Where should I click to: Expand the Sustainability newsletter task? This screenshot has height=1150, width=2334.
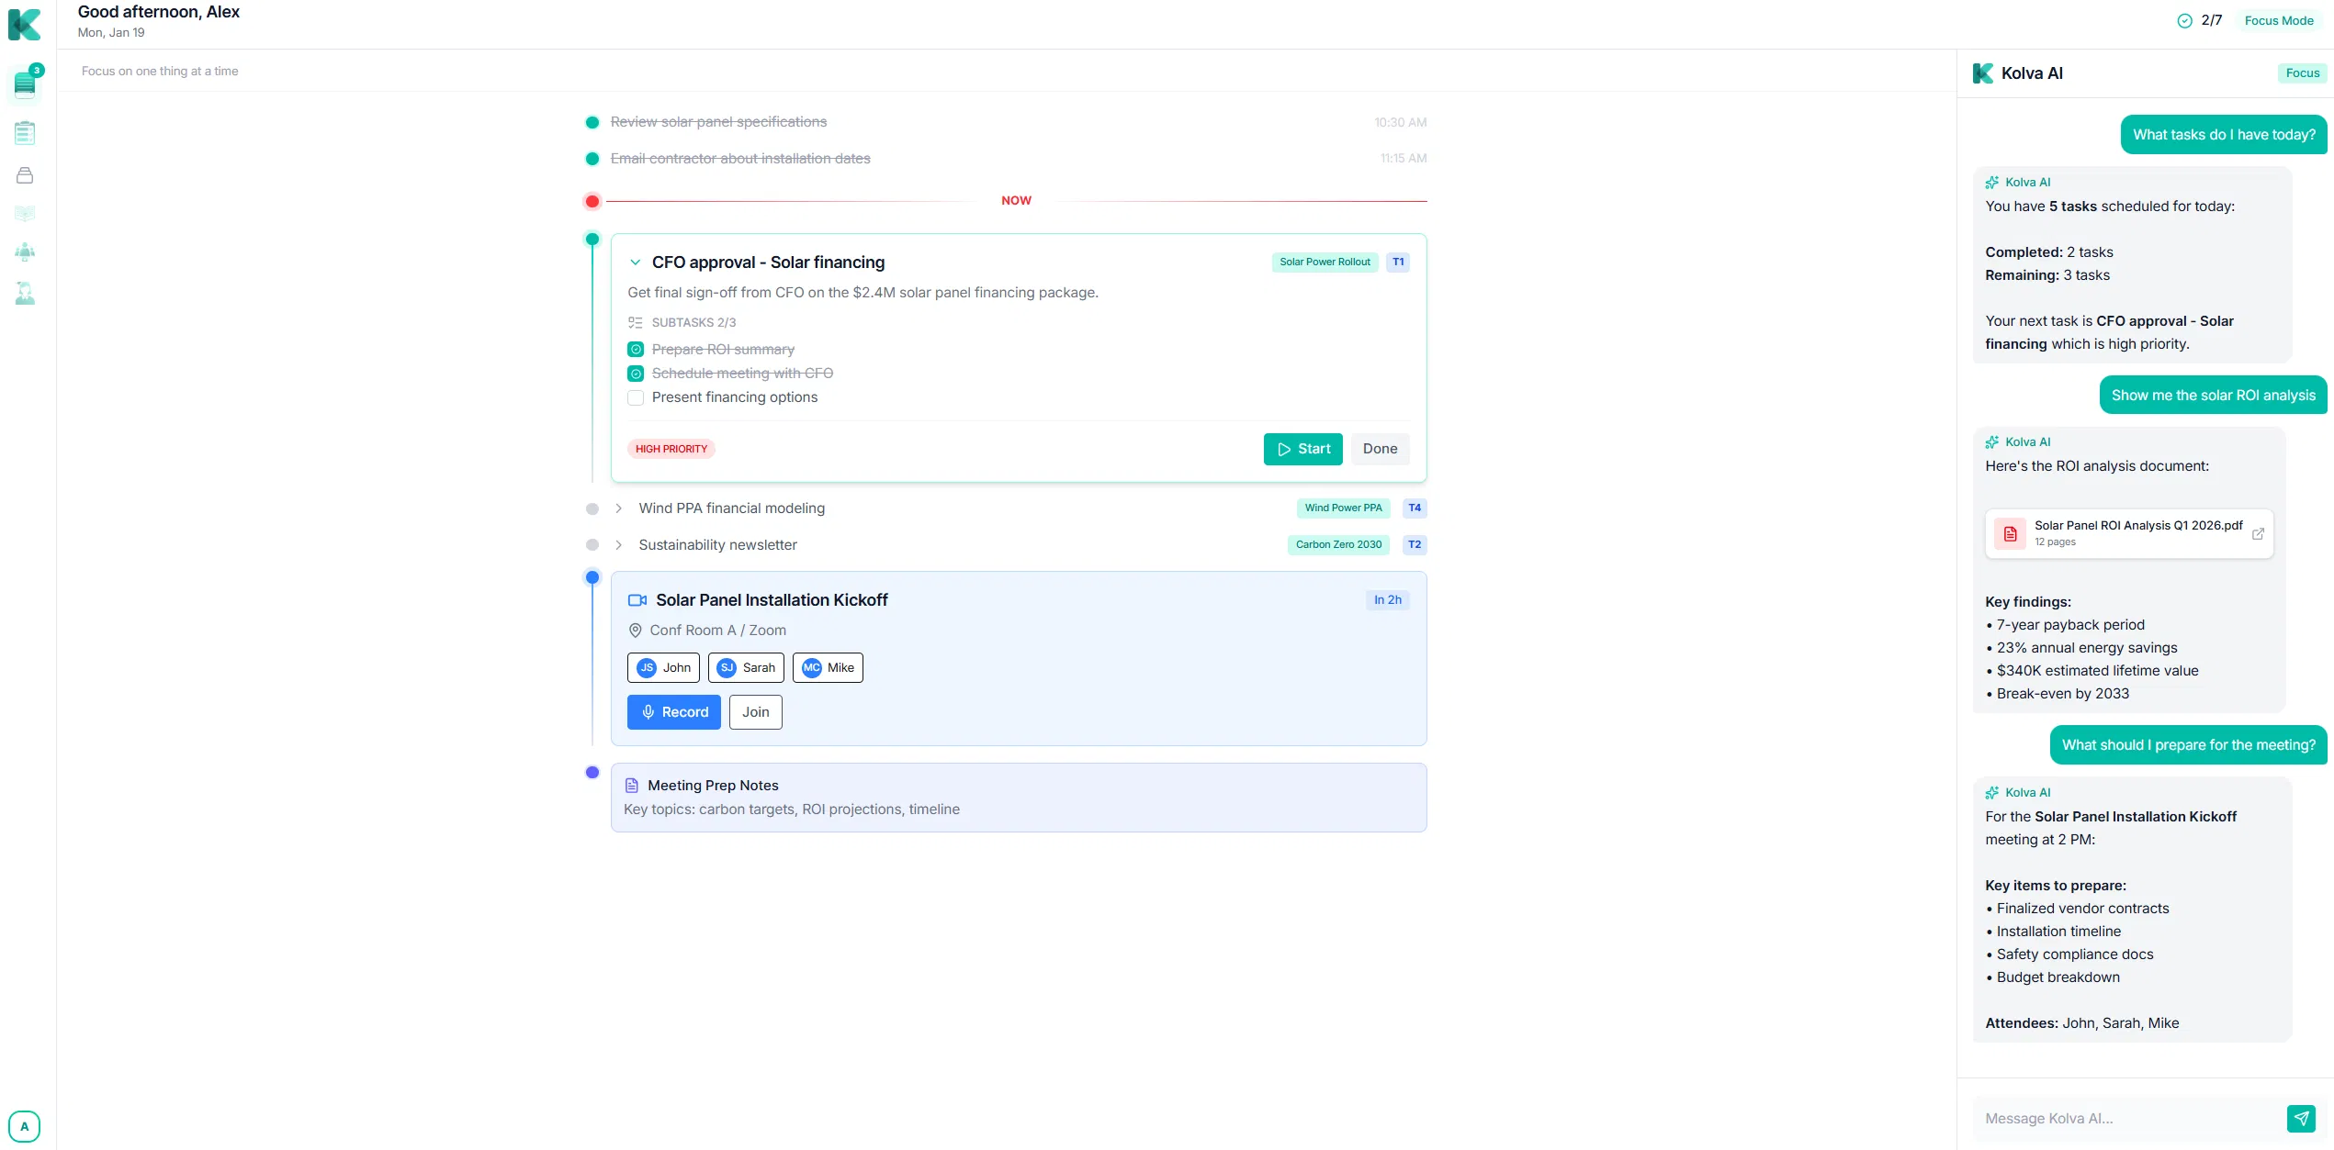tap(617, 544)
